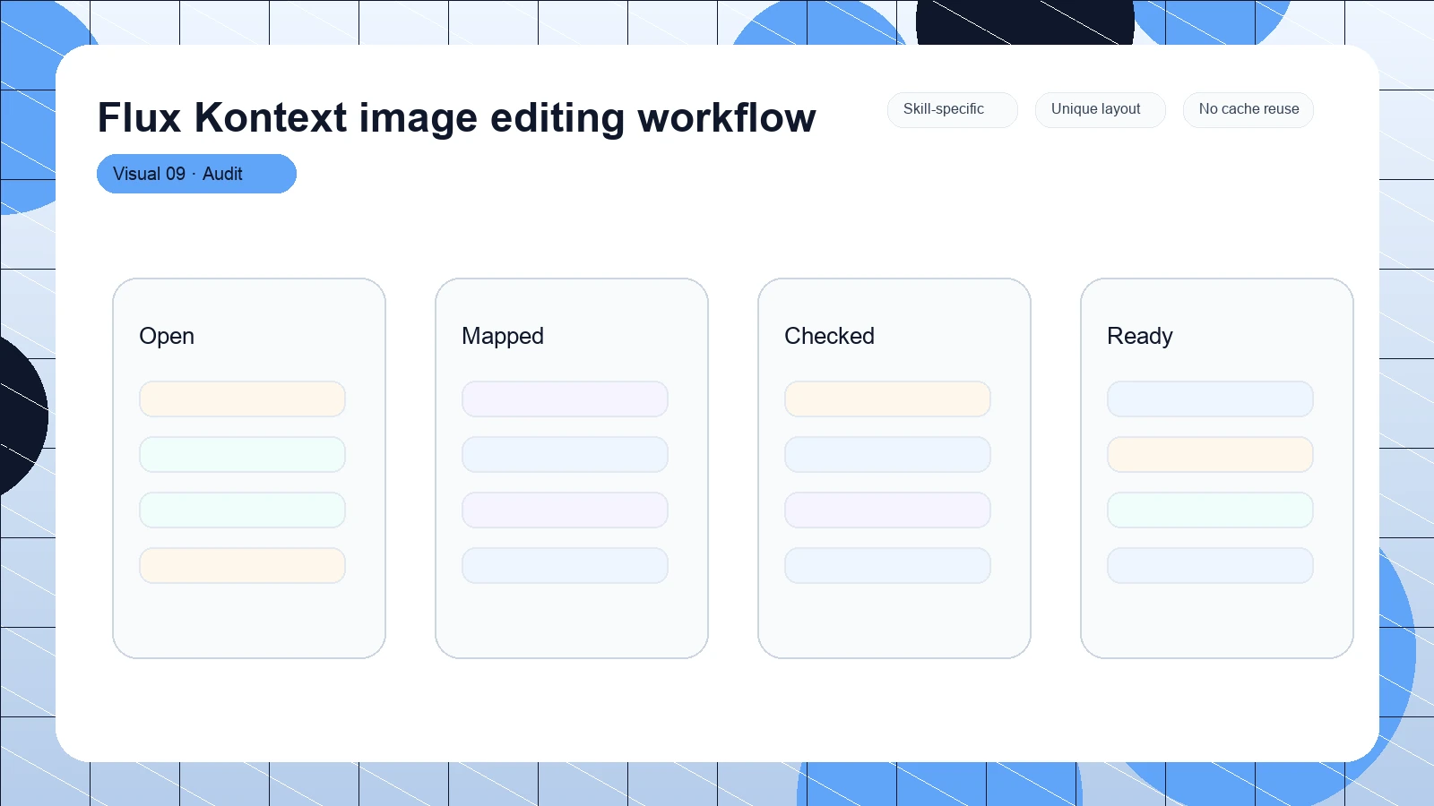
Task: Open the orange item in Checked column
Action: [887, 399]
